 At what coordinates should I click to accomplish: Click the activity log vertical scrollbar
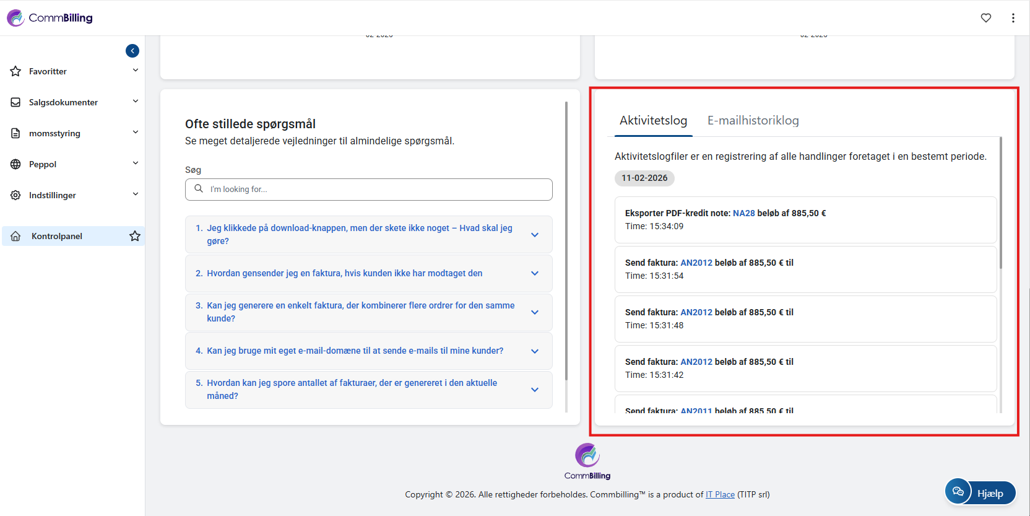pos(1000,204)
